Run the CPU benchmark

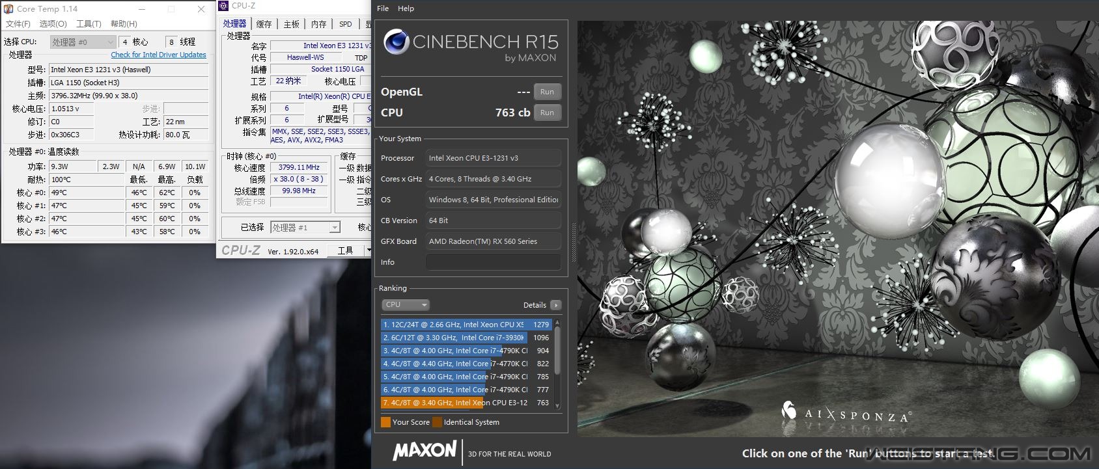pyautogui.click(x=547, y=113)
